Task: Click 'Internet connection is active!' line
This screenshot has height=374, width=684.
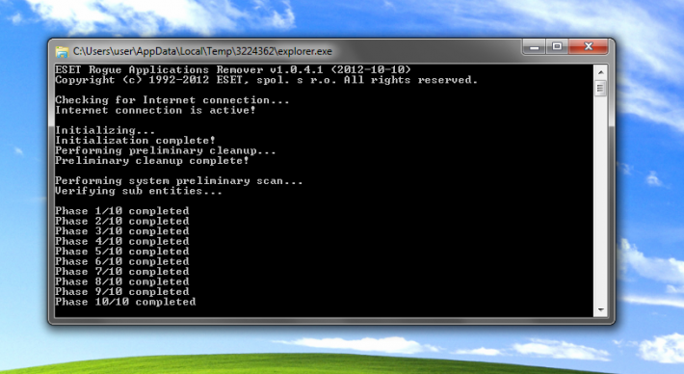Action: pos(156,110)
